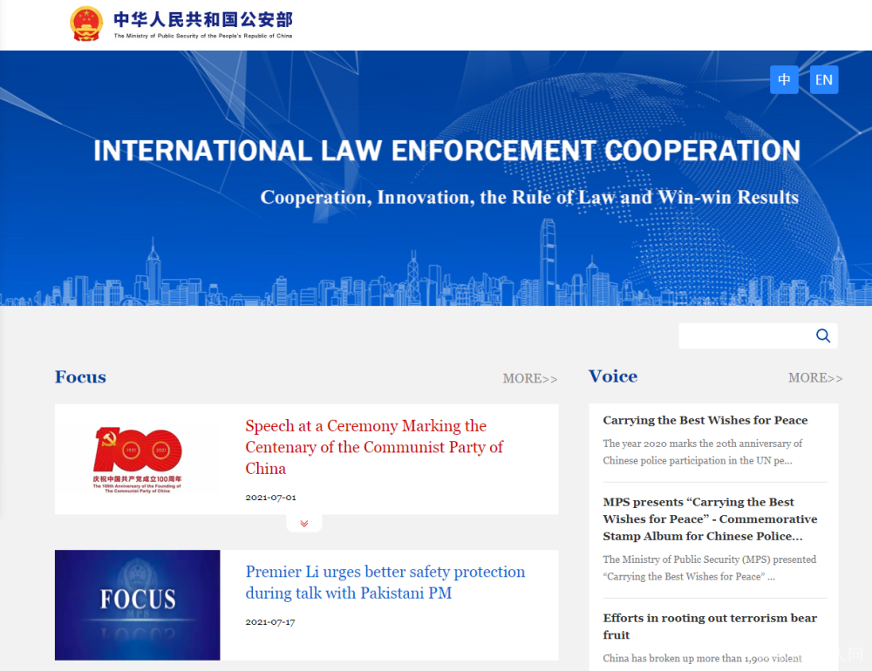Click the Ministry of Public Security emblem logo
This screenshot has width=872, height=671.
click(86, 24)
